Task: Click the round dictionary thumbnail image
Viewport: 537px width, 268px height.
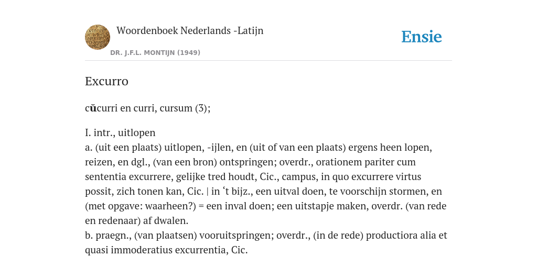Action: (98, 37)
